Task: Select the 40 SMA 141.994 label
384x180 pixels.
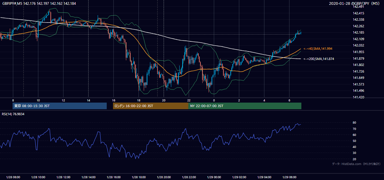Action: pyautogui.click(x=318, y=49)
